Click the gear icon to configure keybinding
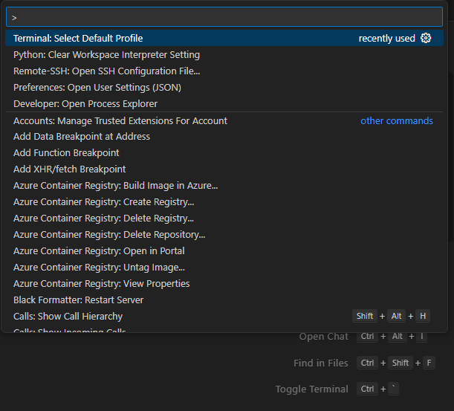Image resolution: width=454 pixels, height=411 pixels. pos(426,38)
